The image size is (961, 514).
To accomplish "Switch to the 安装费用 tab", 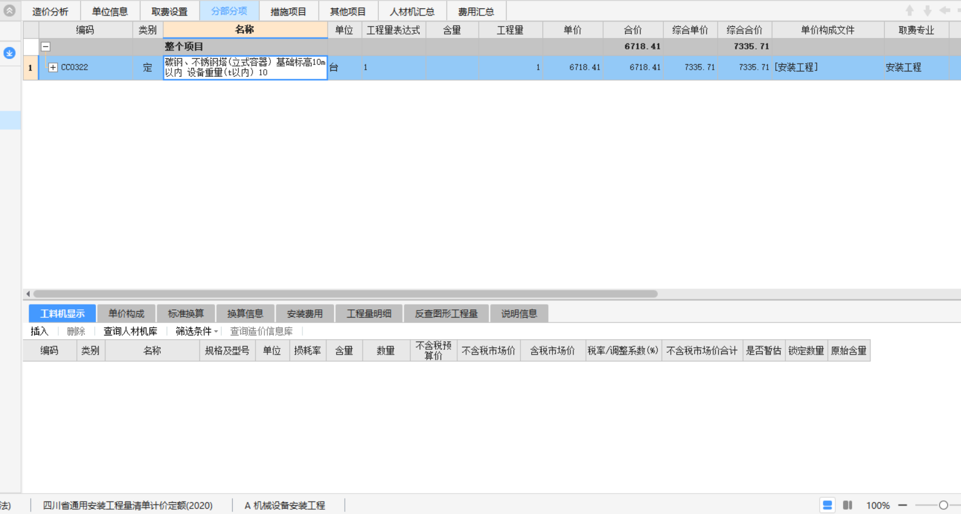I will (x=305, y=314).
